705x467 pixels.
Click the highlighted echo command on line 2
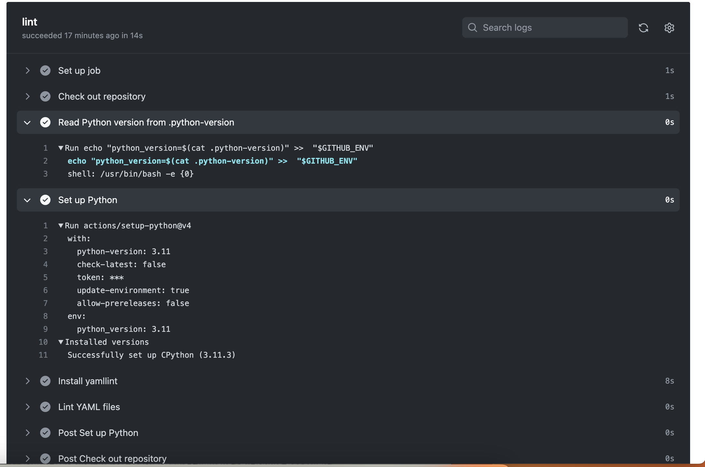[x=212, y=161]
